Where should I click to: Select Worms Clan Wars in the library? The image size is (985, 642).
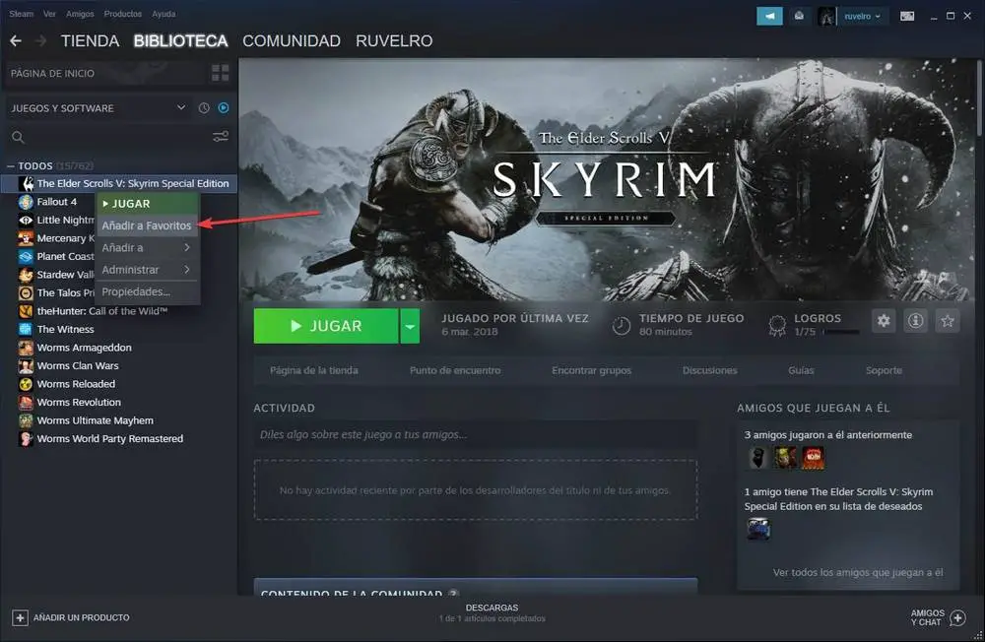tap(77, 365)
